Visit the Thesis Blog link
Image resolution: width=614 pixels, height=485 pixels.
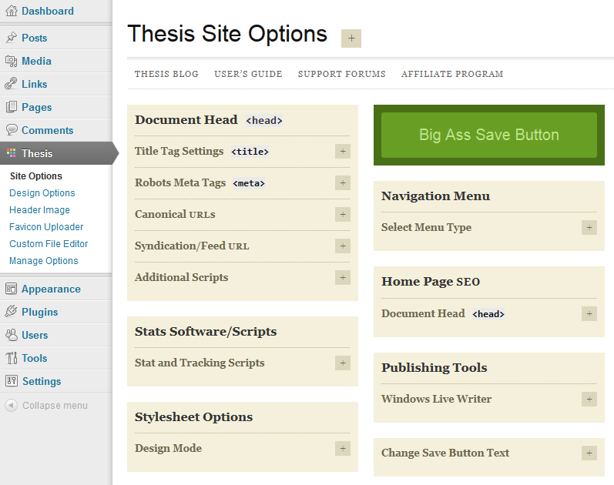(166, 74)
